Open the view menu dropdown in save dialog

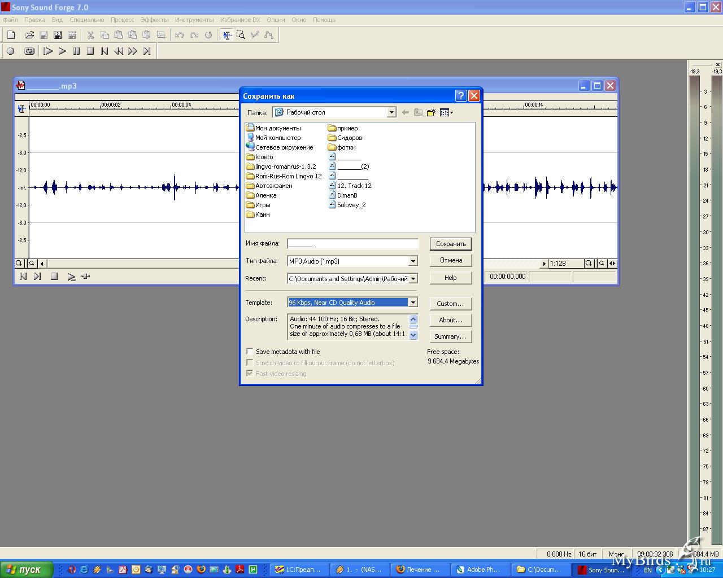pyautogui.click(x=446, y=112)
